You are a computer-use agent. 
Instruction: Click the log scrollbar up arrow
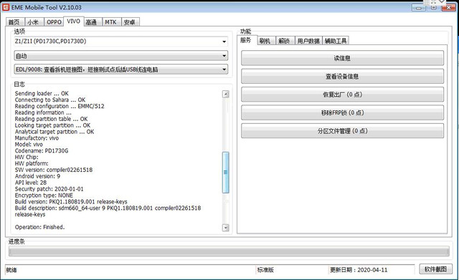click(226, 94)
